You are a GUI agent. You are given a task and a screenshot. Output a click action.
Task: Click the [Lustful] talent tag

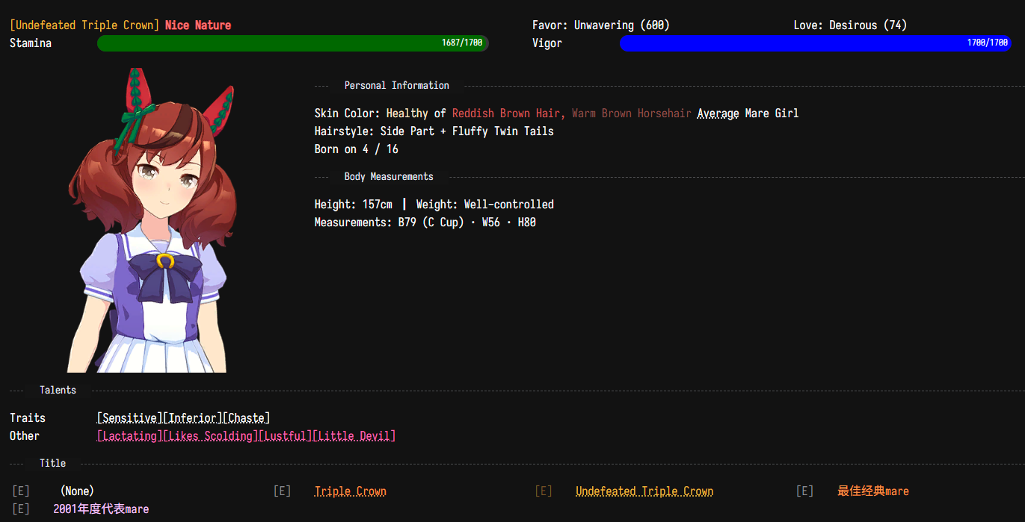[x=285, y=436]
